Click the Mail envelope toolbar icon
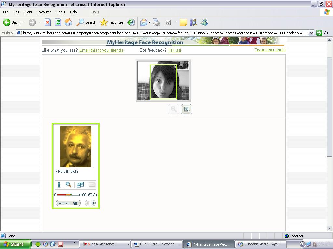The height and width of the screenshot is (249, 333). point(143,22)
